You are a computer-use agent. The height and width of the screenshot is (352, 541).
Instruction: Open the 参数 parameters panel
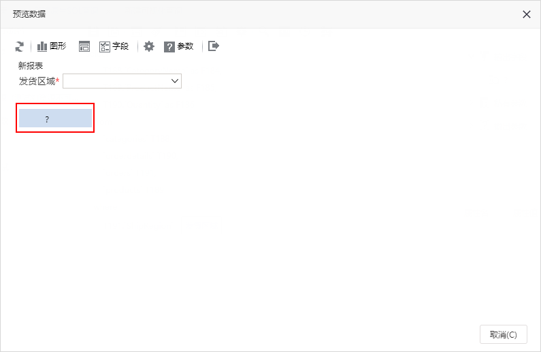click(179, 46)
